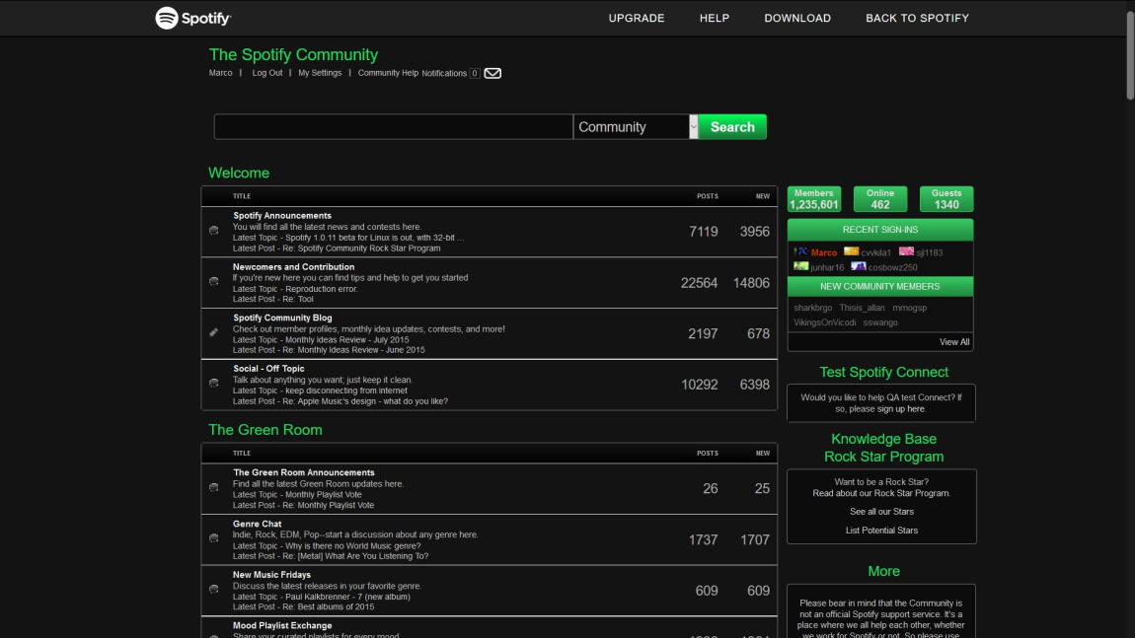Open the Help menu item
Viewport: 1135px width, 638px height.
point(715,18)
